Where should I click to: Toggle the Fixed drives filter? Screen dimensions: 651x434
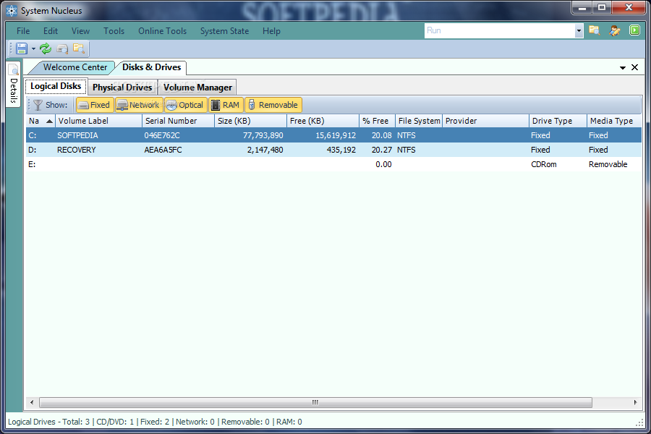click(95, 105)
